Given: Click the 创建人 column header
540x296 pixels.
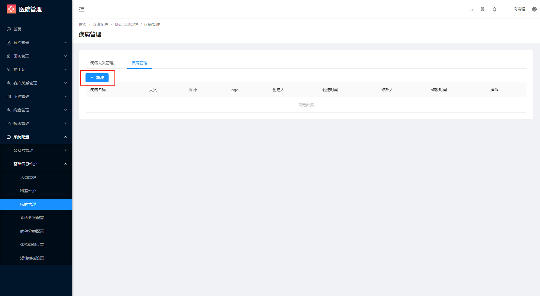Looking at the screenshot, I should [278, 90].
